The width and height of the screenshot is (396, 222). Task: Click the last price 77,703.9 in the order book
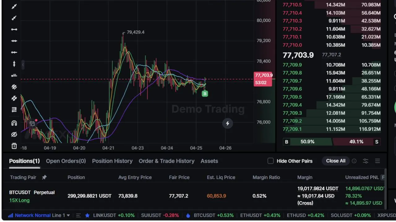[298, 55]
